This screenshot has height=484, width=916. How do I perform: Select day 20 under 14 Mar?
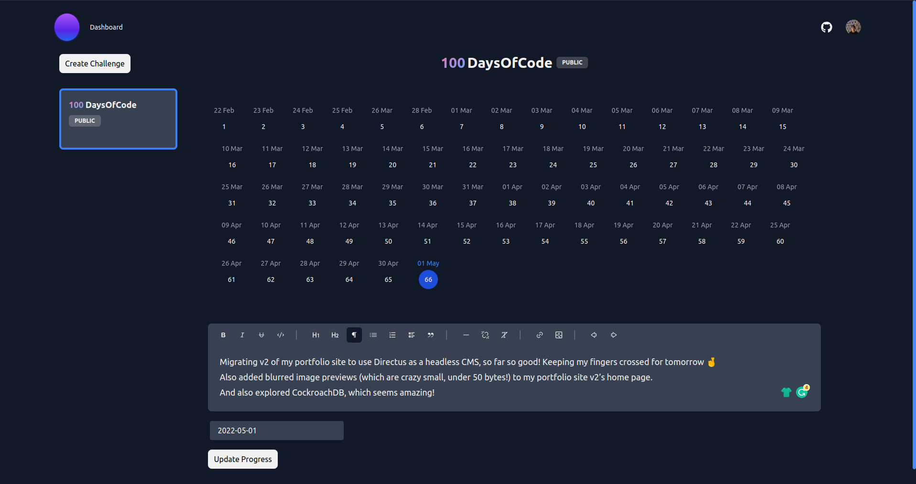point(393,165)
